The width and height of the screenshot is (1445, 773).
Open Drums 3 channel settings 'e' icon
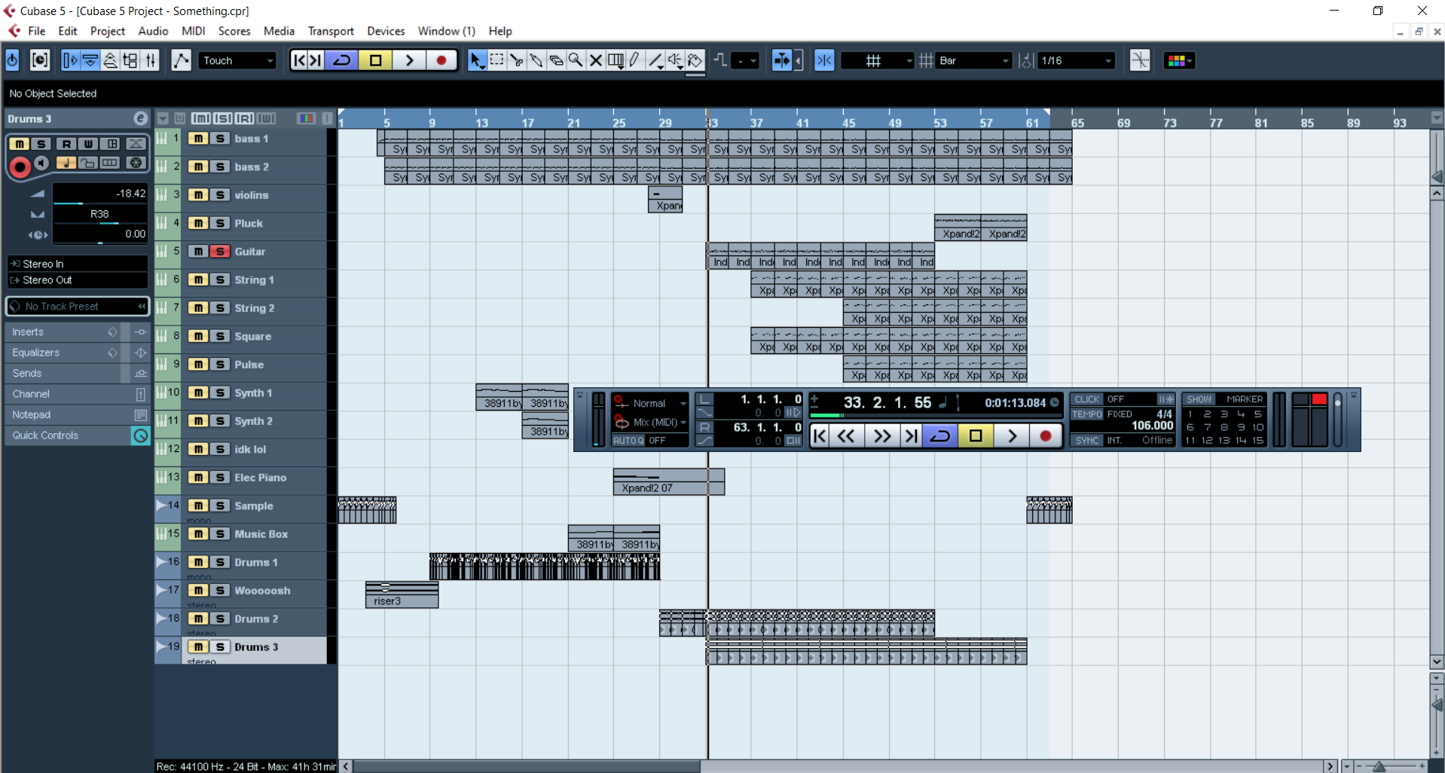(140, 118)
